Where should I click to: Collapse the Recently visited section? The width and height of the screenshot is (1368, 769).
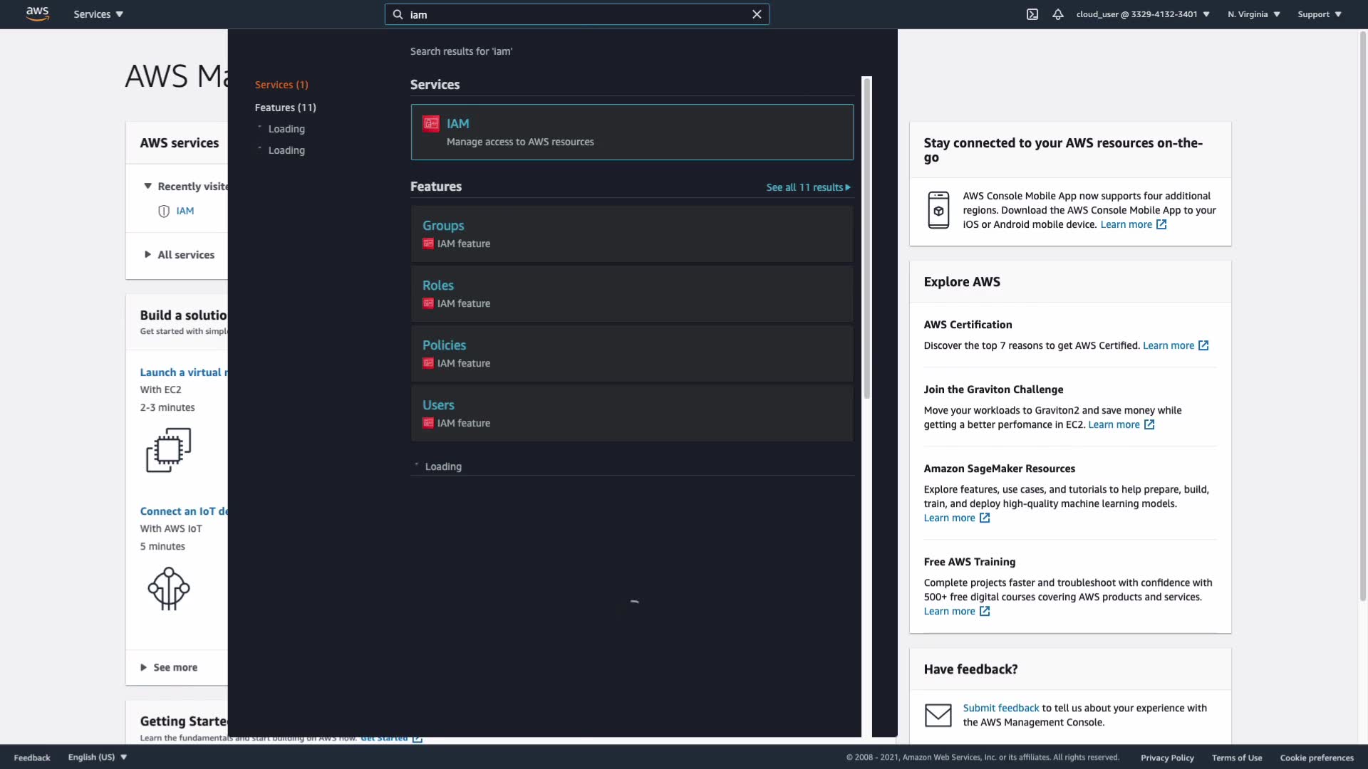point(147,187)
